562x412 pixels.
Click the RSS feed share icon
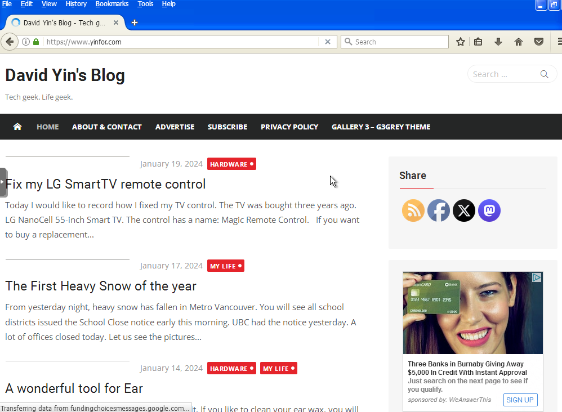413,211
